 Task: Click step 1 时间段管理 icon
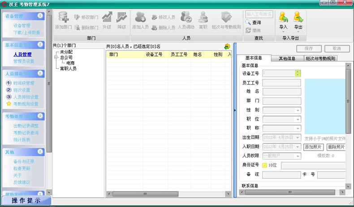[9, 83]
